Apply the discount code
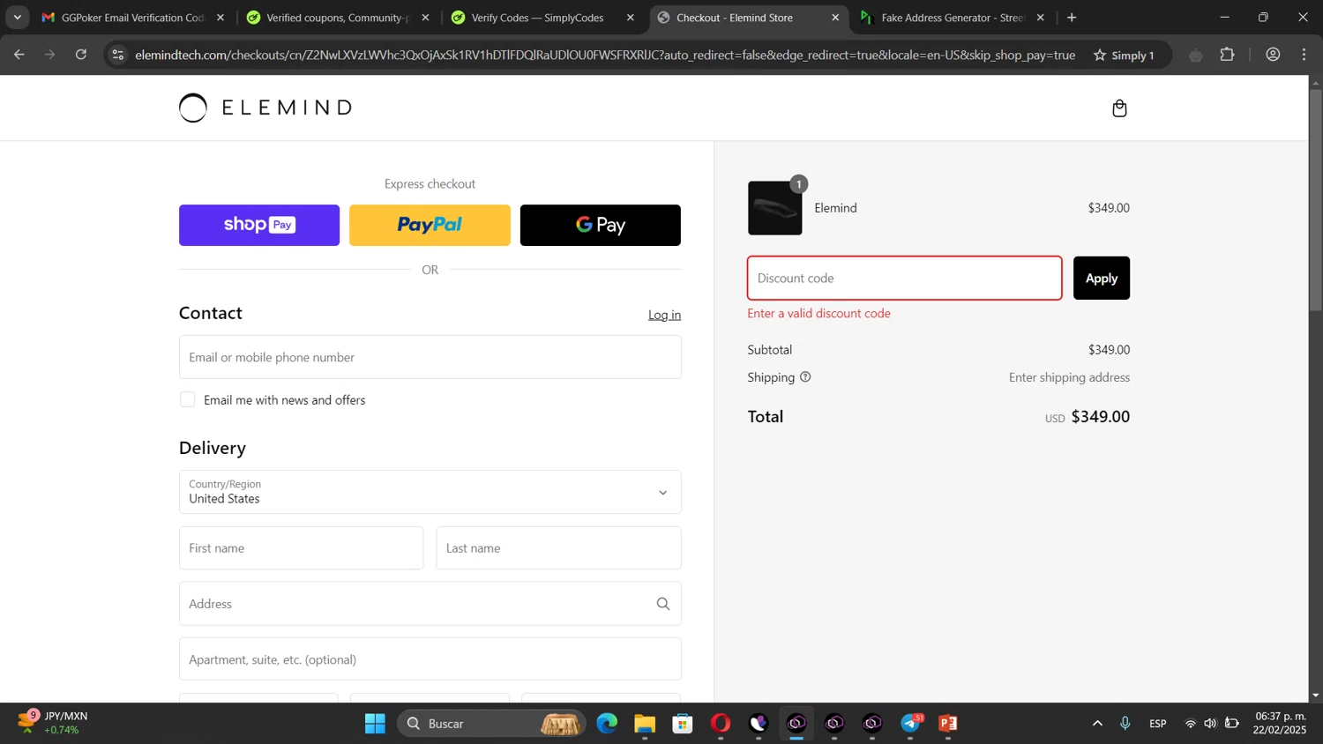Screen dimensions: 1323x744 pyautogui.click(x=1102, y=278)
